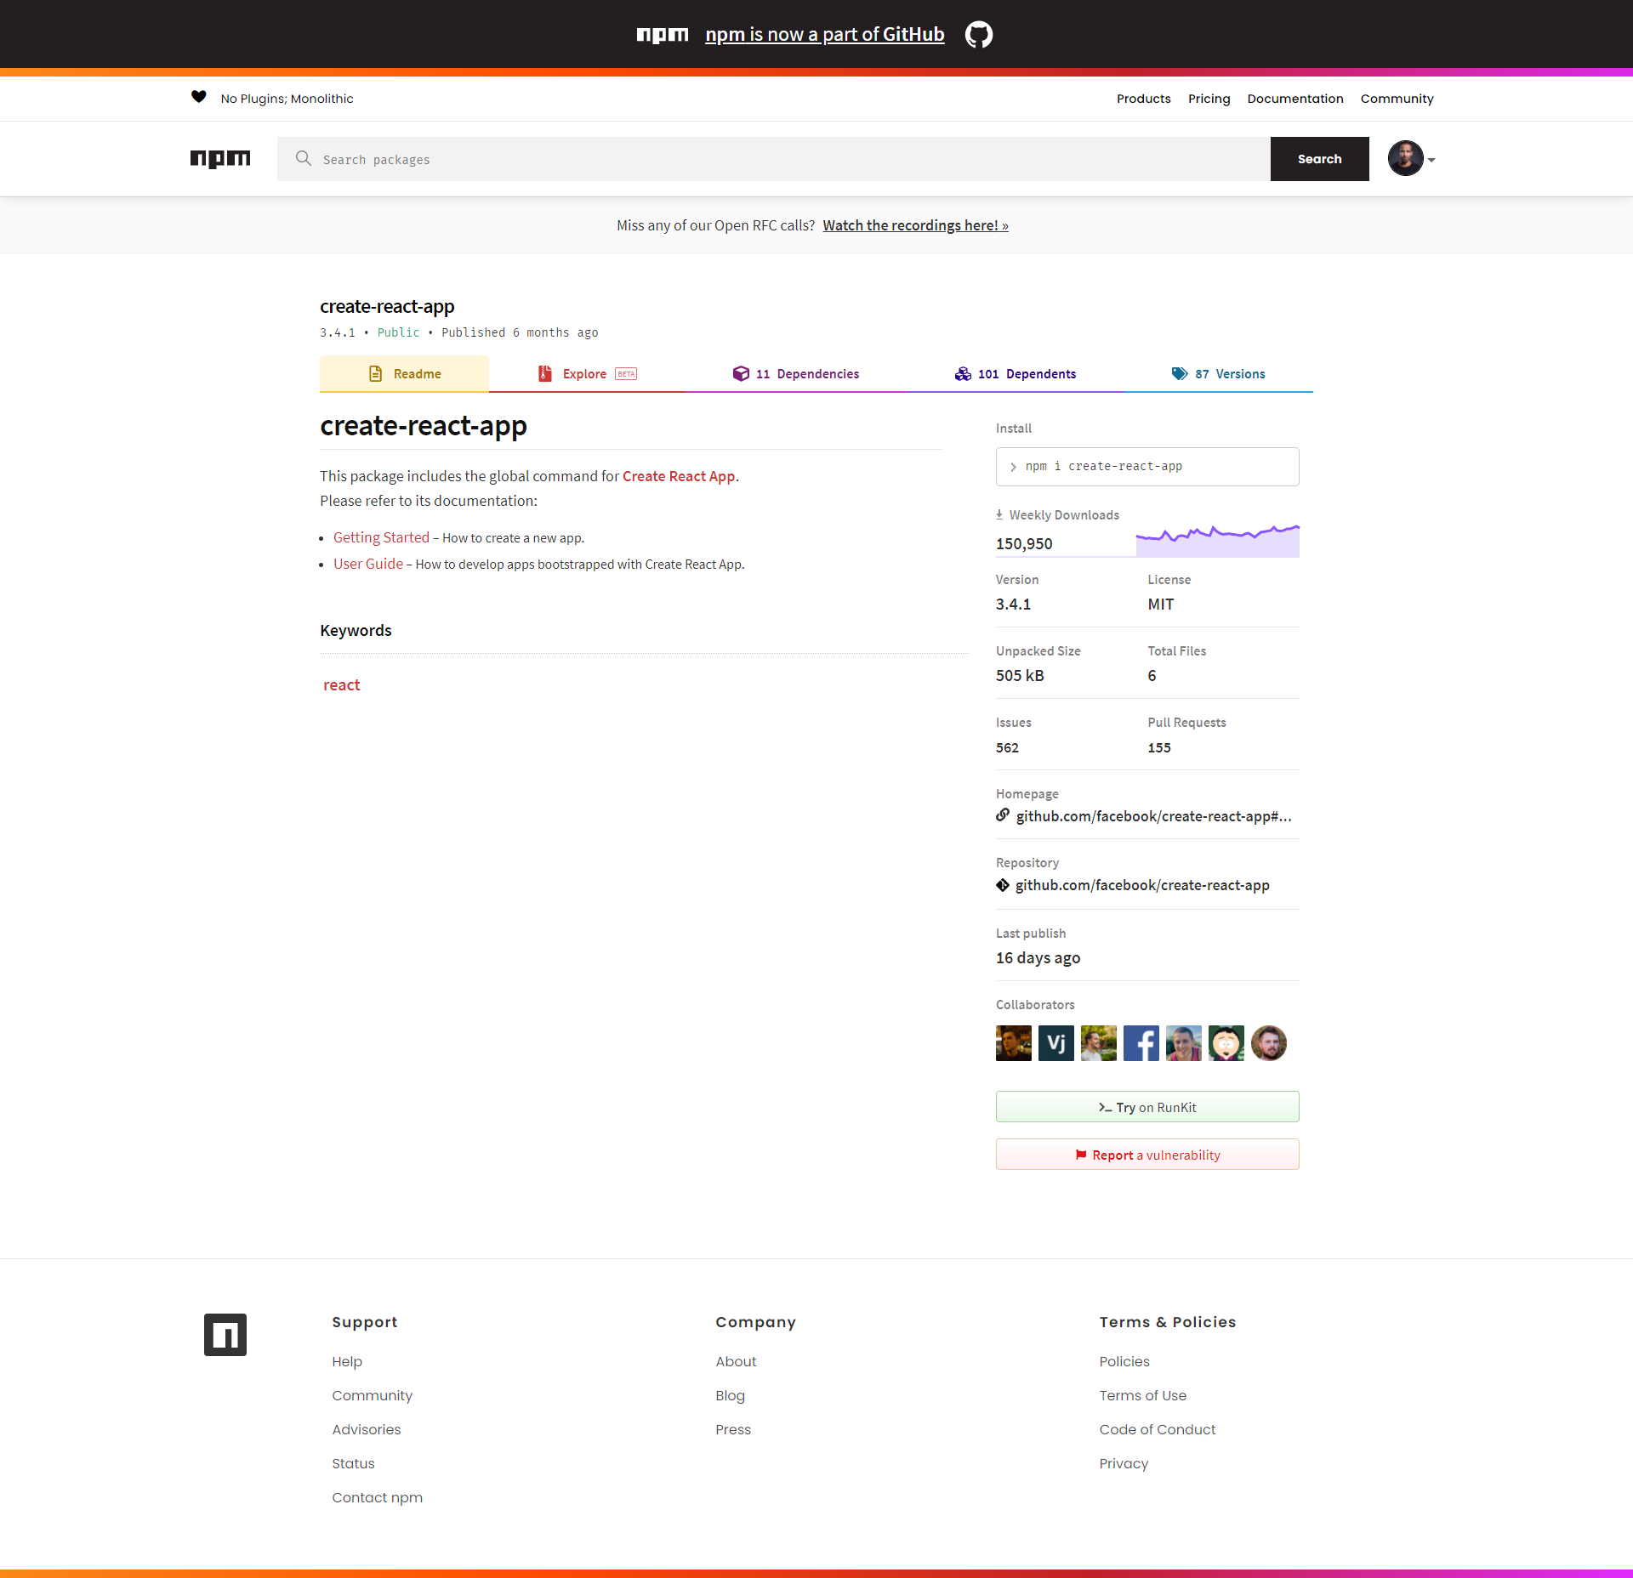Image resolution: width=1633 pixels, height=1578 pixels.
Task: Switch to the 87 Versions tab
Action: pyautogui.click(x=1230, y=373)
